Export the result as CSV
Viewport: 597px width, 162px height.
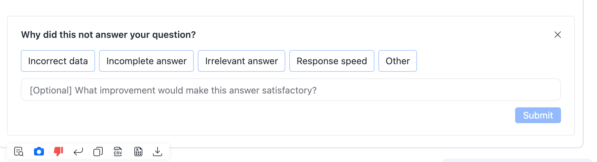tap(118, 151)
